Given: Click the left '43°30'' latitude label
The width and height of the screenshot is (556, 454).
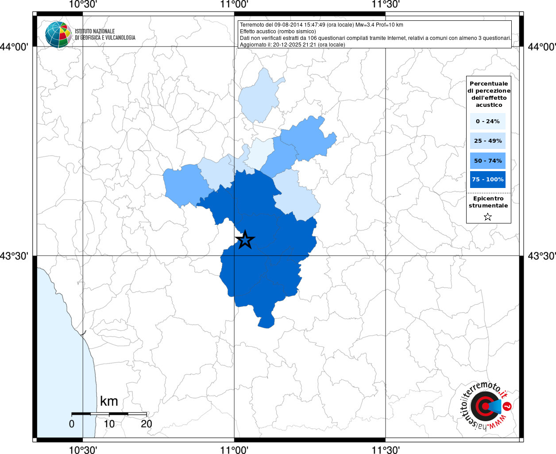Looking at the screenshot, I should tap(15, 256).
